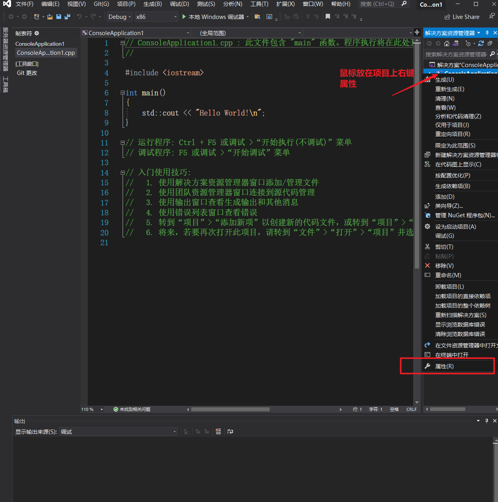This screenshot has width=498, height=502.
Task: Click the redo arrow icon
Action: point(93,17)
